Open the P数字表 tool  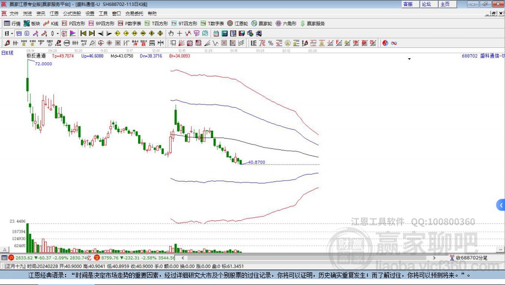point(130,24)
